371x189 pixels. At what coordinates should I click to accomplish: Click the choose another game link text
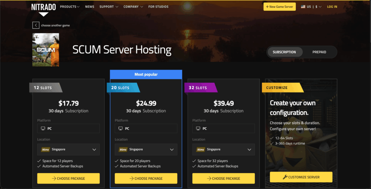[55, 25]
